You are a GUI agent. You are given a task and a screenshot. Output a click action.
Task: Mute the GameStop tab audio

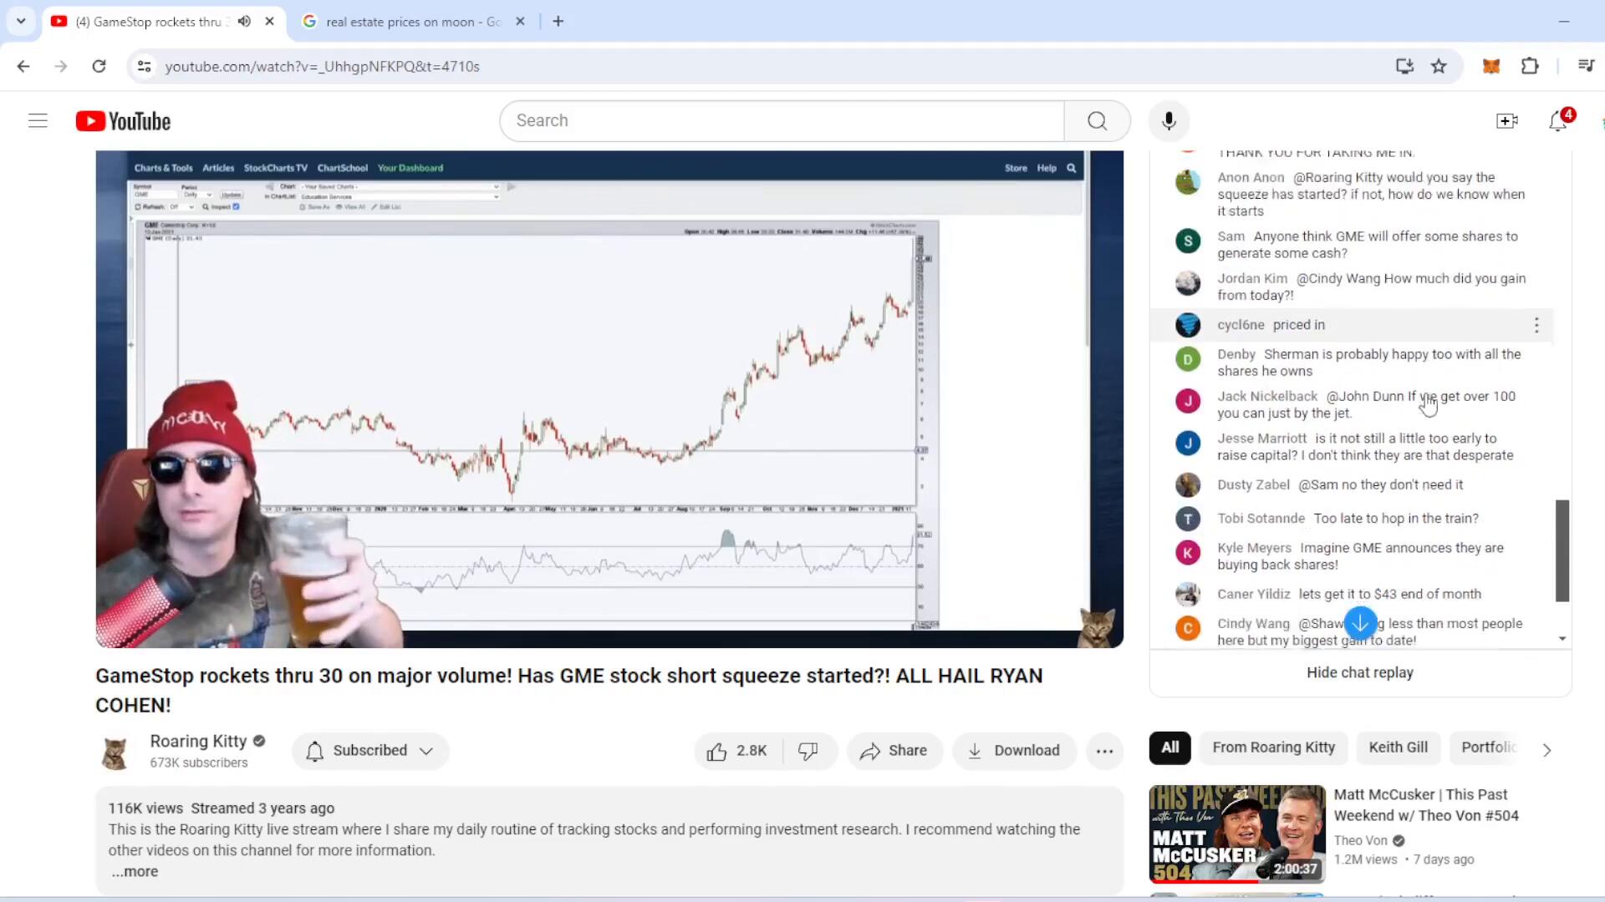[244, 22]
